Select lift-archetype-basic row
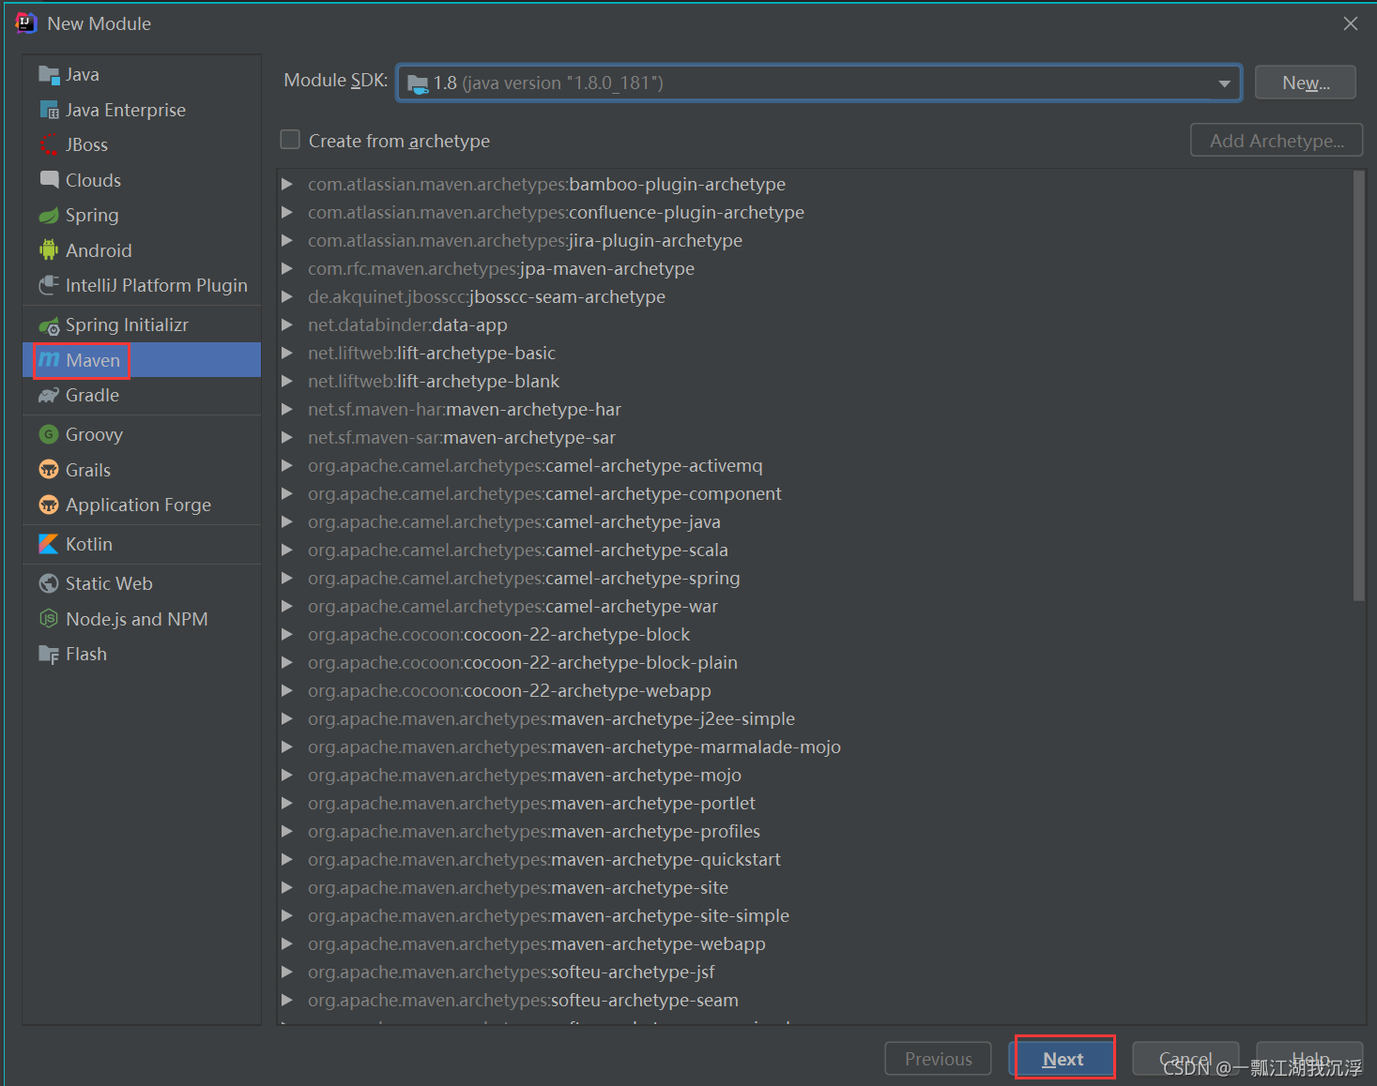Screen dimensions: 1377x1086 click(x=815, y=353)
